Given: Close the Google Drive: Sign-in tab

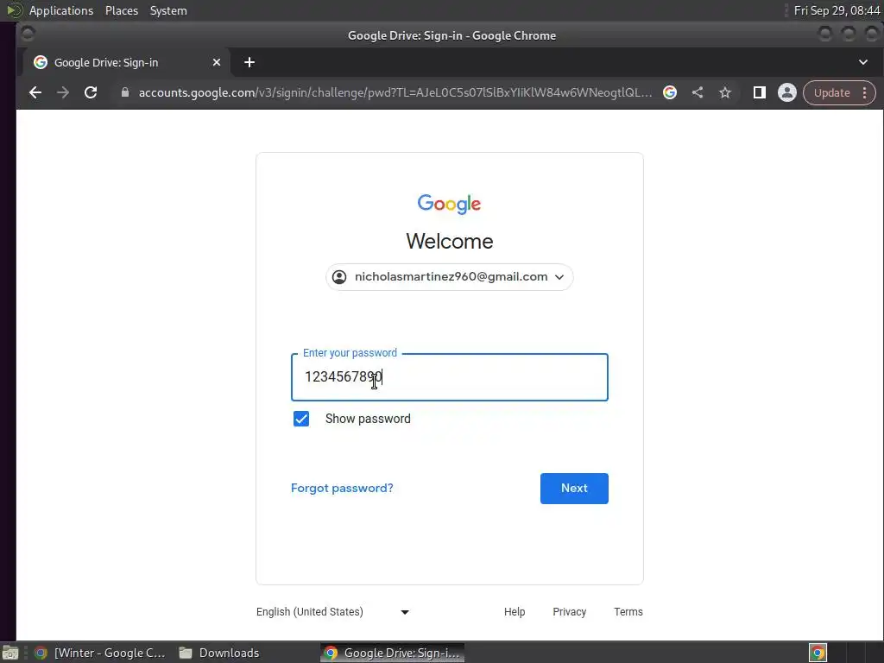Looking at the screenshot, I should coord(217,62).
